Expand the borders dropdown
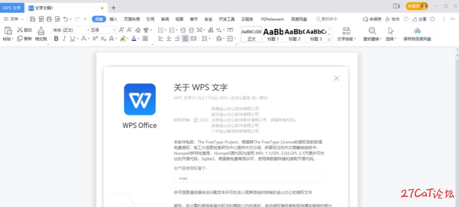Viewport: 459px width, 207px height. point(235,39)
